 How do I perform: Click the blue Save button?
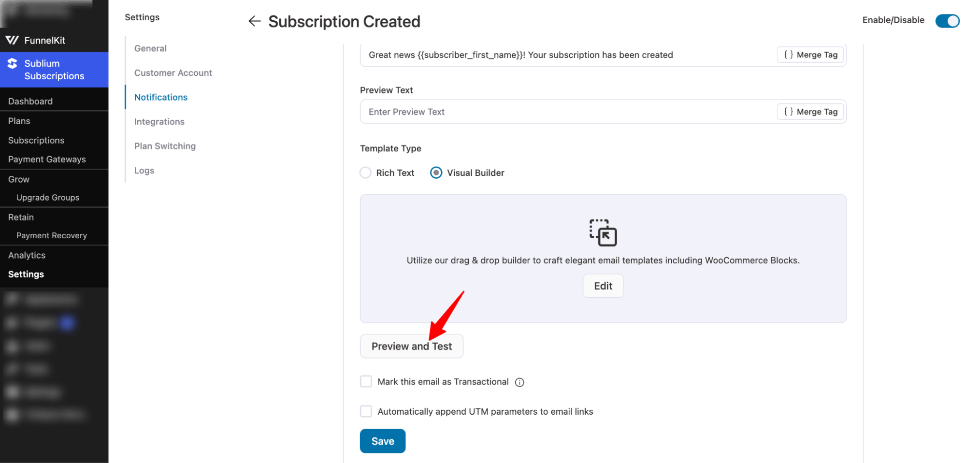pos(382,441)
